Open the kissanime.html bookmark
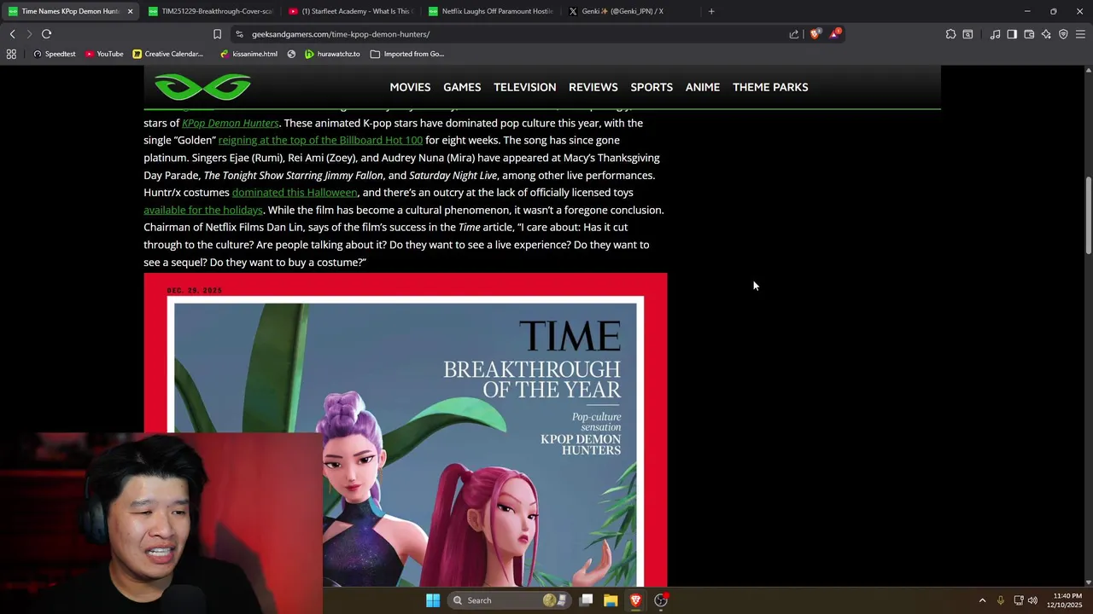The image size is (1093, 614). (248, 54)
